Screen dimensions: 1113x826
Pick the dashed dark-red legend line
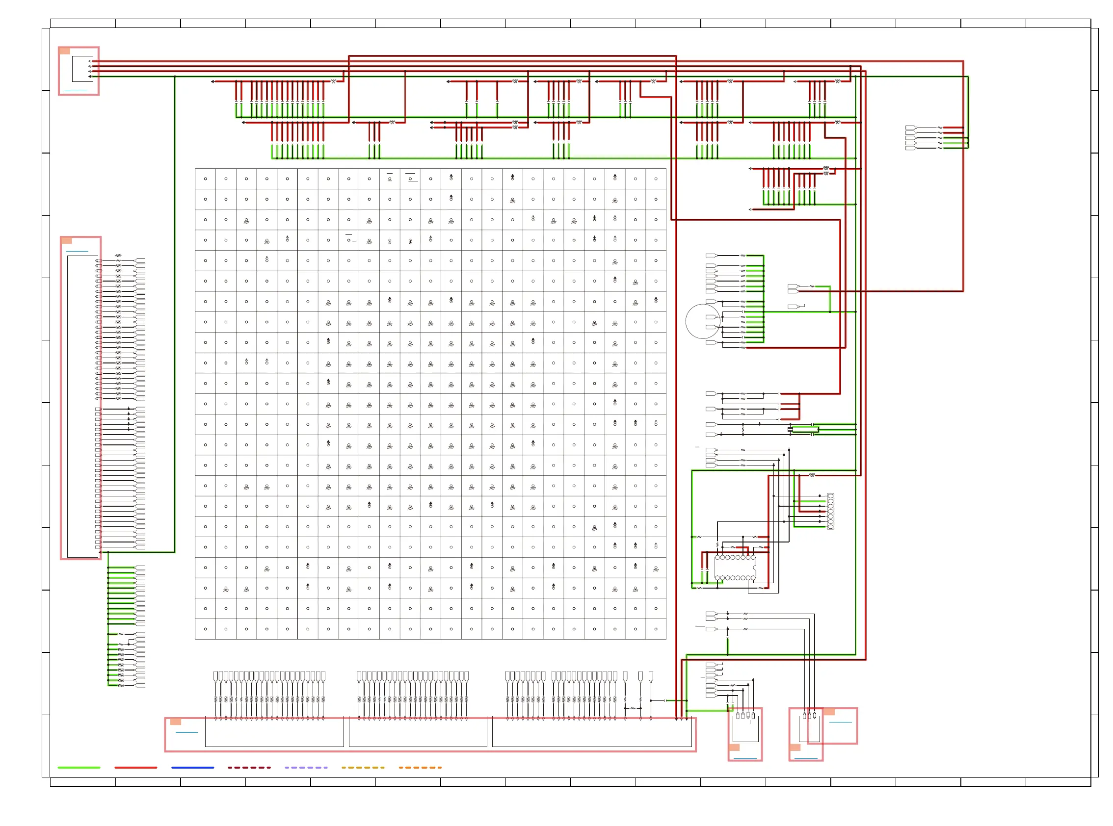click(x=249, y=767)
